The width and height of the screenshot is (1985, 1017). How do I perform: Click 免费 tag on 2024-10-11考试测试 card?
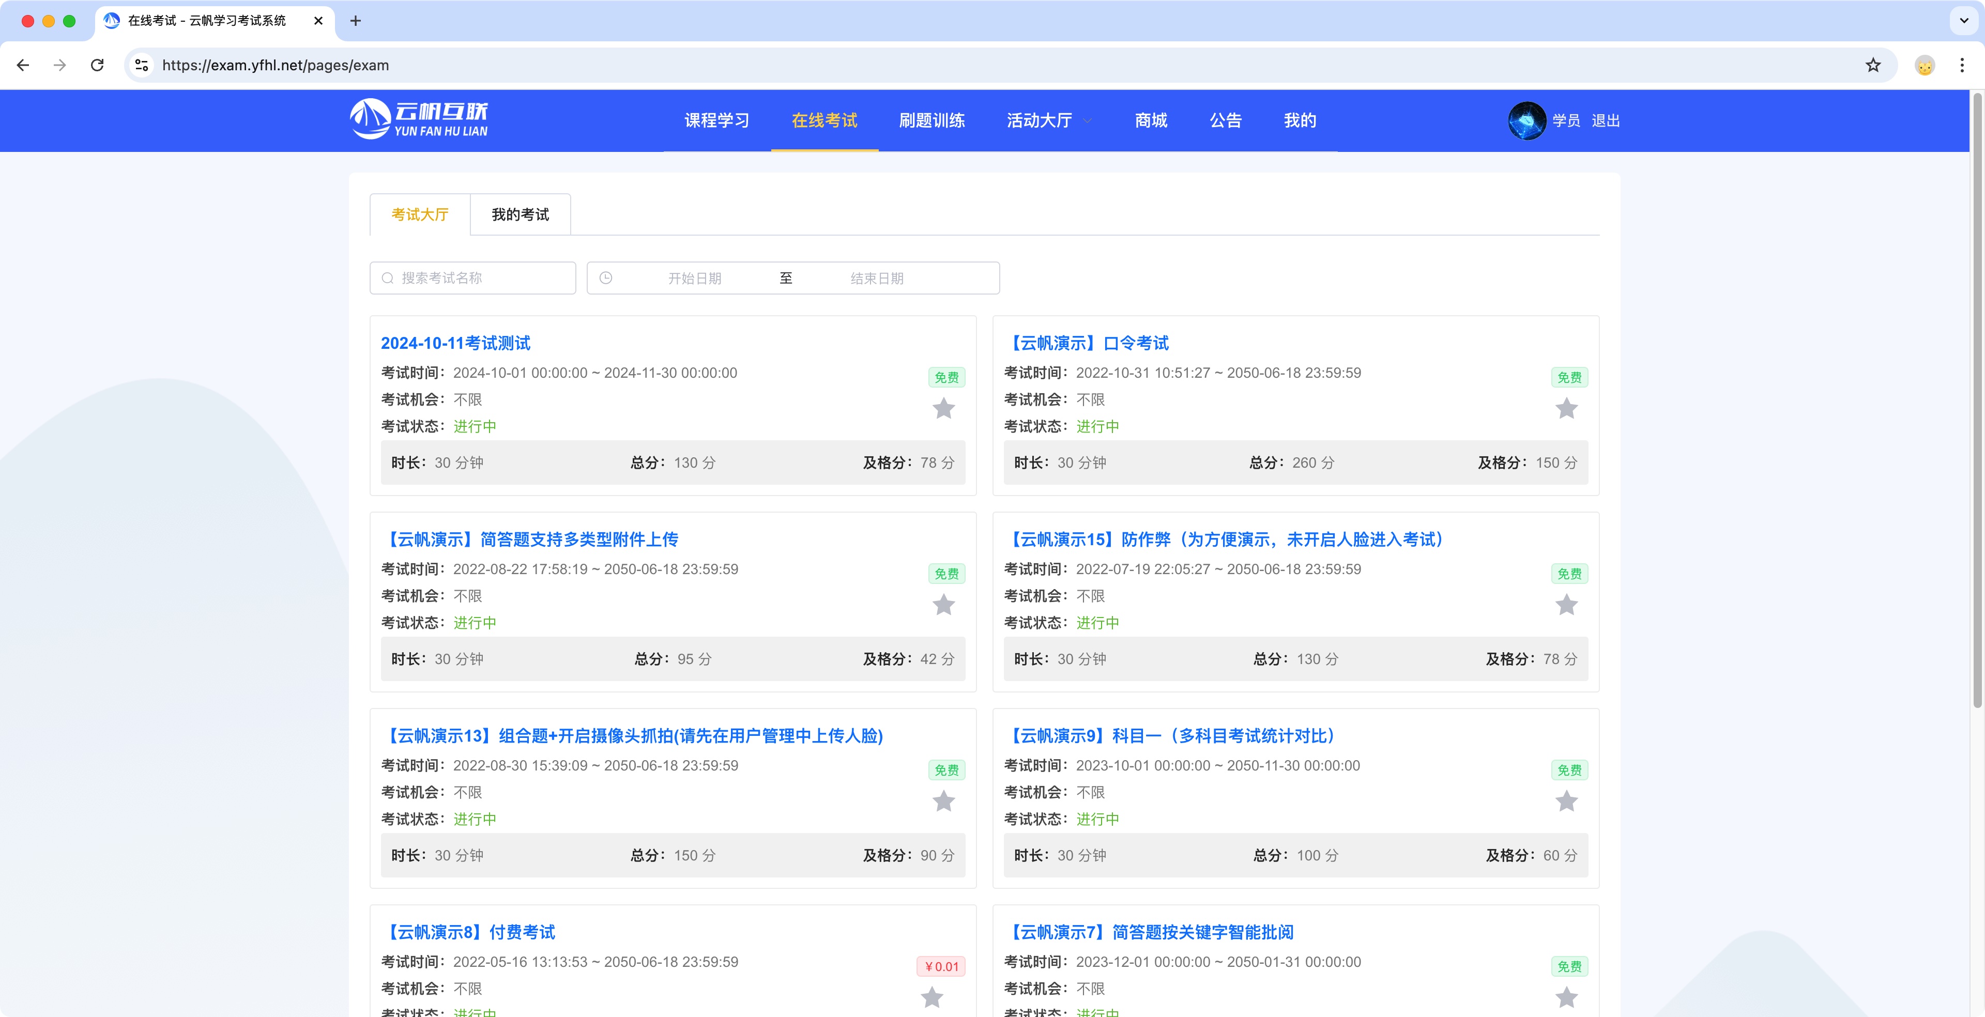946,378
